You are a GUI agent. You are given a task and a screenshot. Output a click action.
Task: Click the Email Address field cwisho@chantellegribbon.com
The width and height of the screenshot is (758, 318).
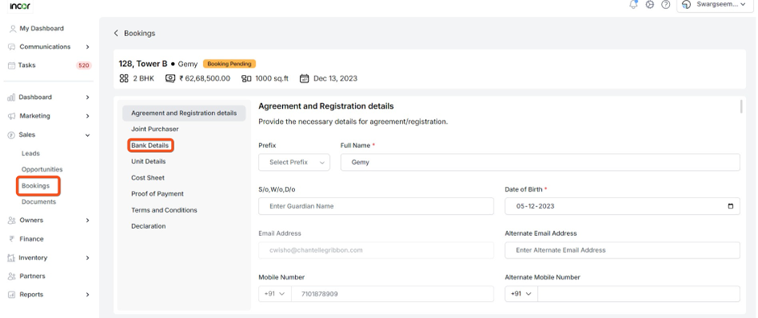click(x=376, y=250)
